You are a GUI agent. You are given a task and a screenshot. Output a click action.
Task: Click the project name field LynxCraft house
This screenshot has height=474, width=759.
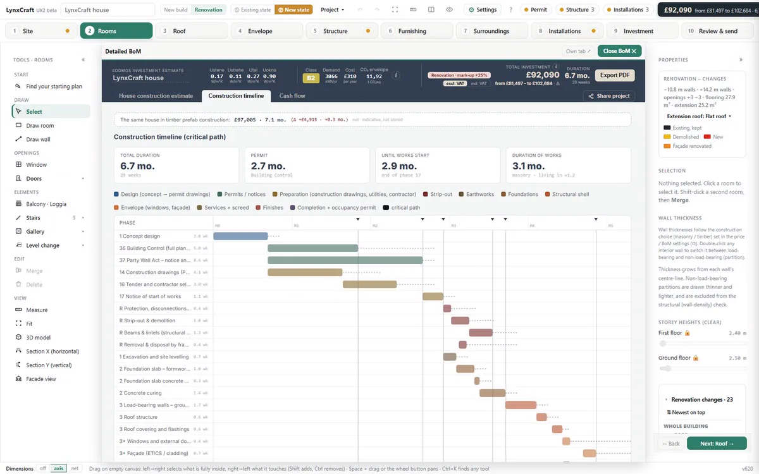coord(108,10)
